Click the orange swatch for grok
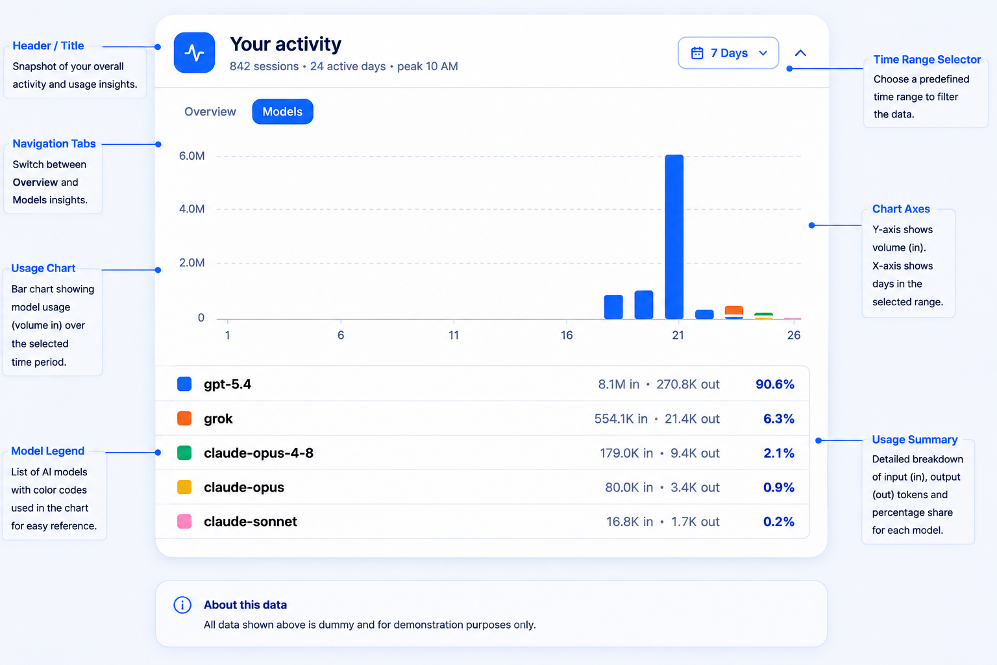The width and height of the screenshot is (997, 665). (x=184, y=418)
